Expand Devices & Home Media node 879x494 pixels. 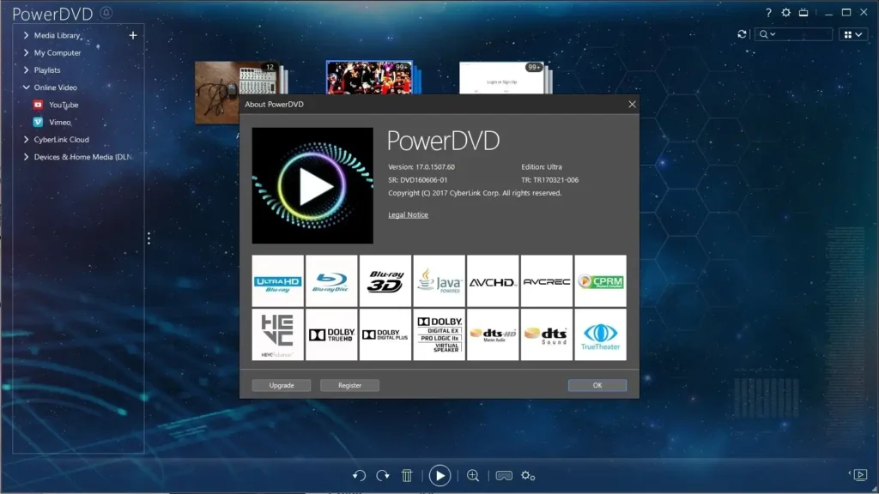click(26, 157)
